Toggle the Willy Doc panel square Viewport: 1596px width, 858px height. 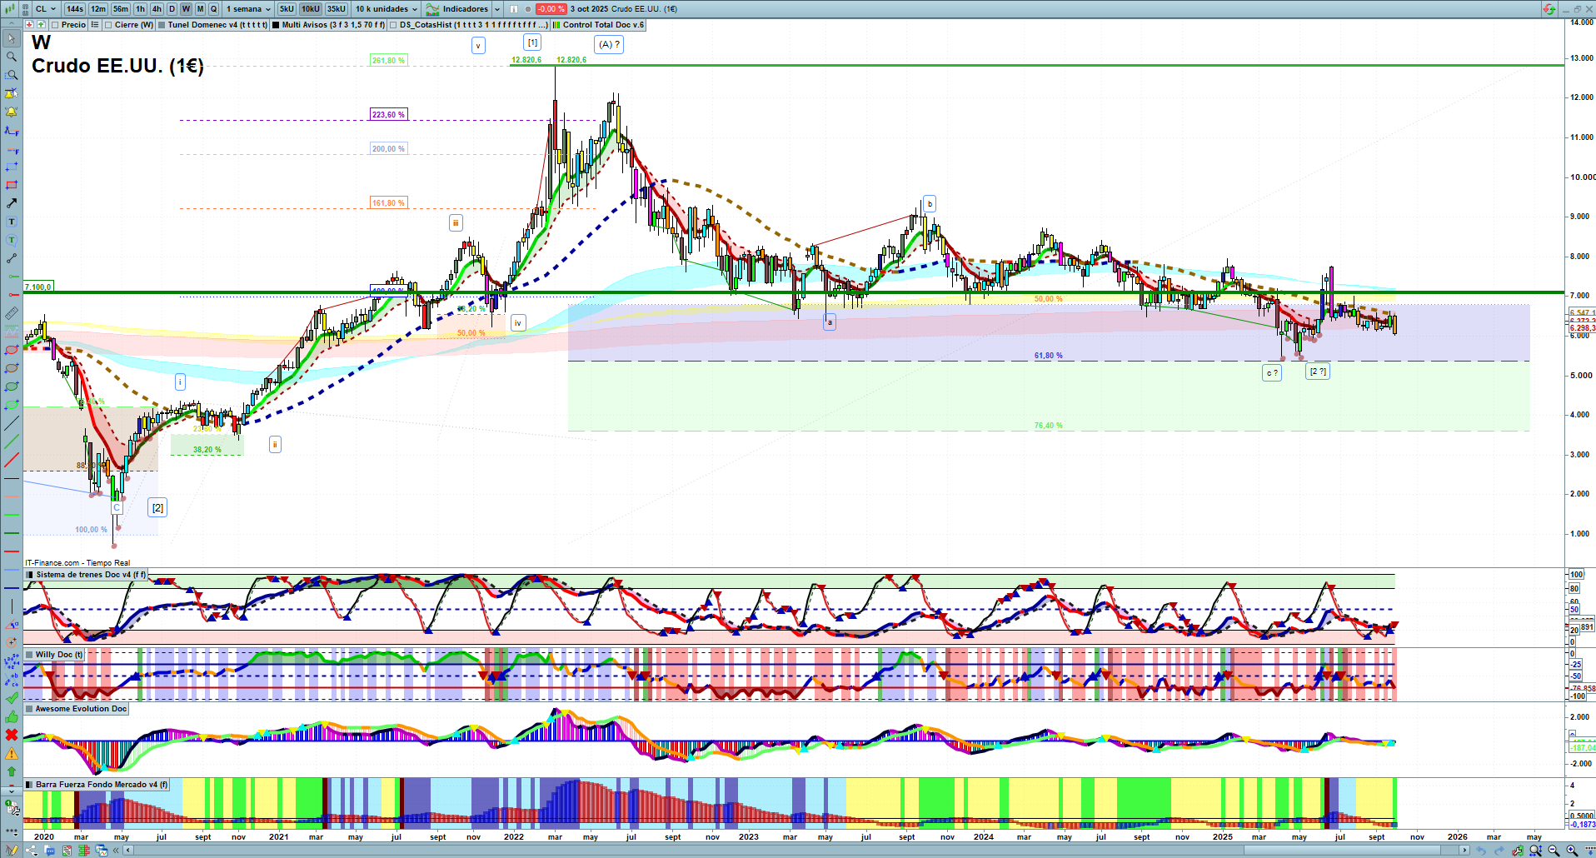pyautogui.click(x=30, y=655)
